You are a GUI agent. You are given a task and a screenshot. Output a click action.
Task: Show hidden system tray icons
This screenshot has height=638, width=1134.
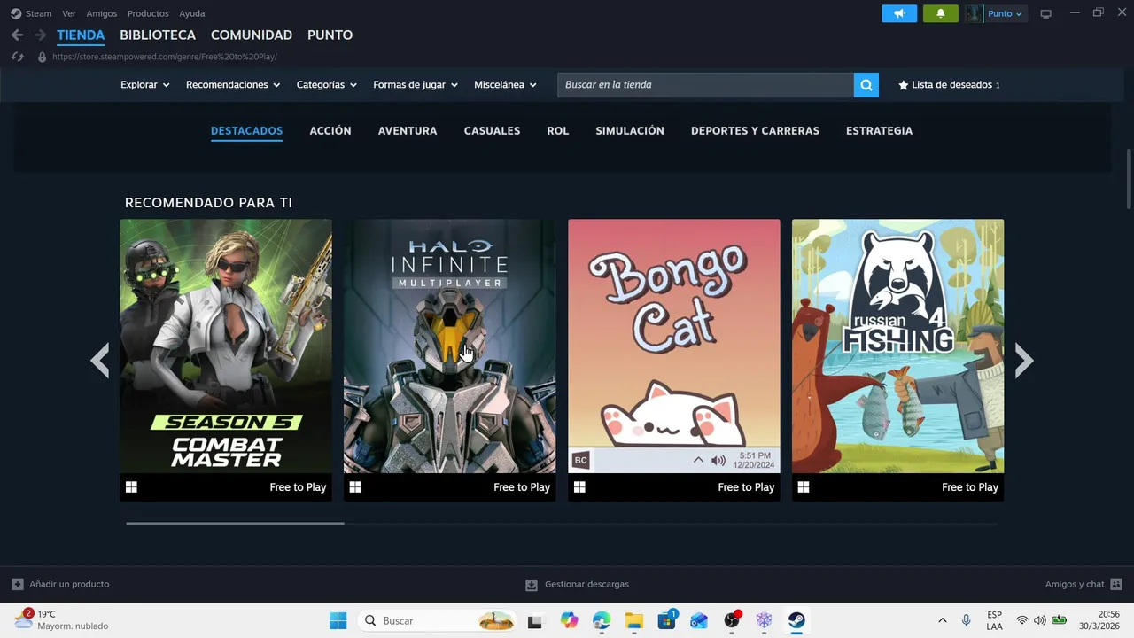(x=942, y=620)
